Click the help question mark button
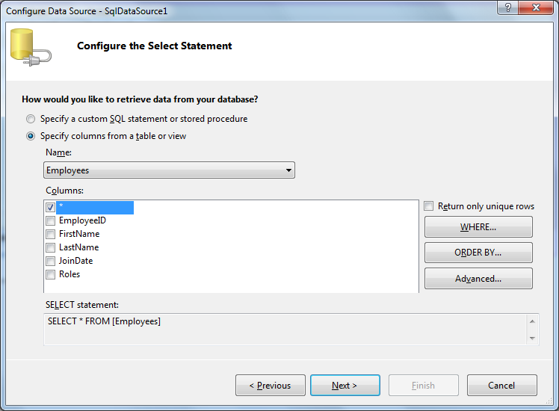This screenshot has height=411, width=559. 508,7
